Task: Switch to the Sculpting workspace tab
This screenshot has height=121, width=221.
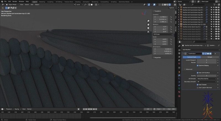Action: coord(51,2)
